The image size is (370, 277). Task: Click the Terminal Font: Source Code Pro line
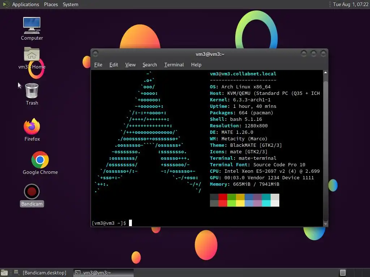tap(257, 164)
